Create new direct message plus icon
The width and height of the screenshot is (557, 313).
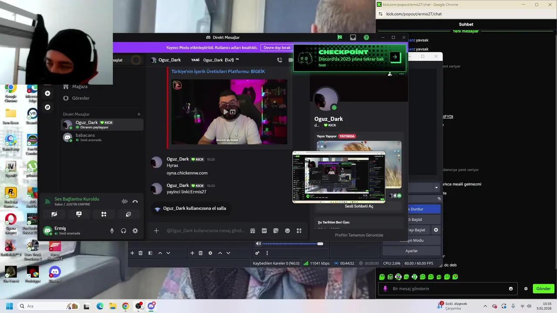coord(139,114)
